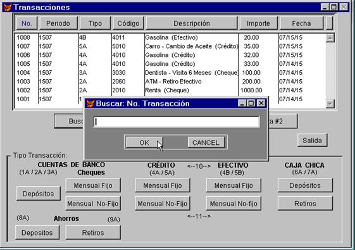
Task: Click the scroll up arrow of transactions list
Action: point(330,38)
